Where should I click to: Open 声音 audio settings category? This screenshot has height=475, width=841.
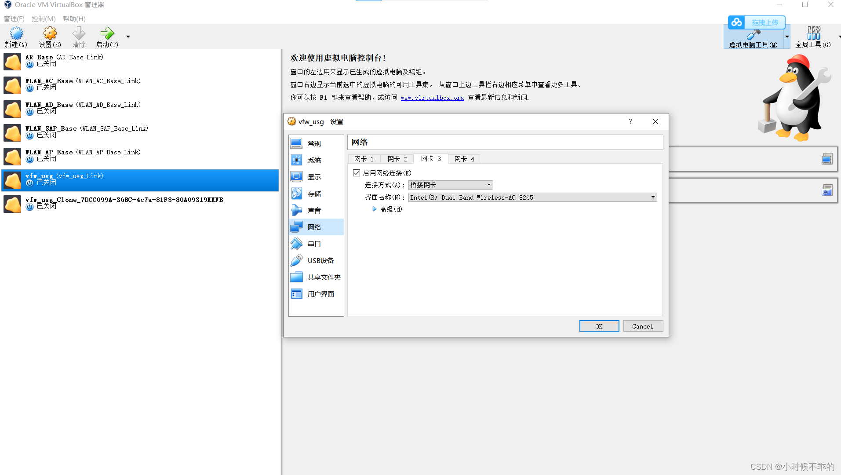coord(316,210)
